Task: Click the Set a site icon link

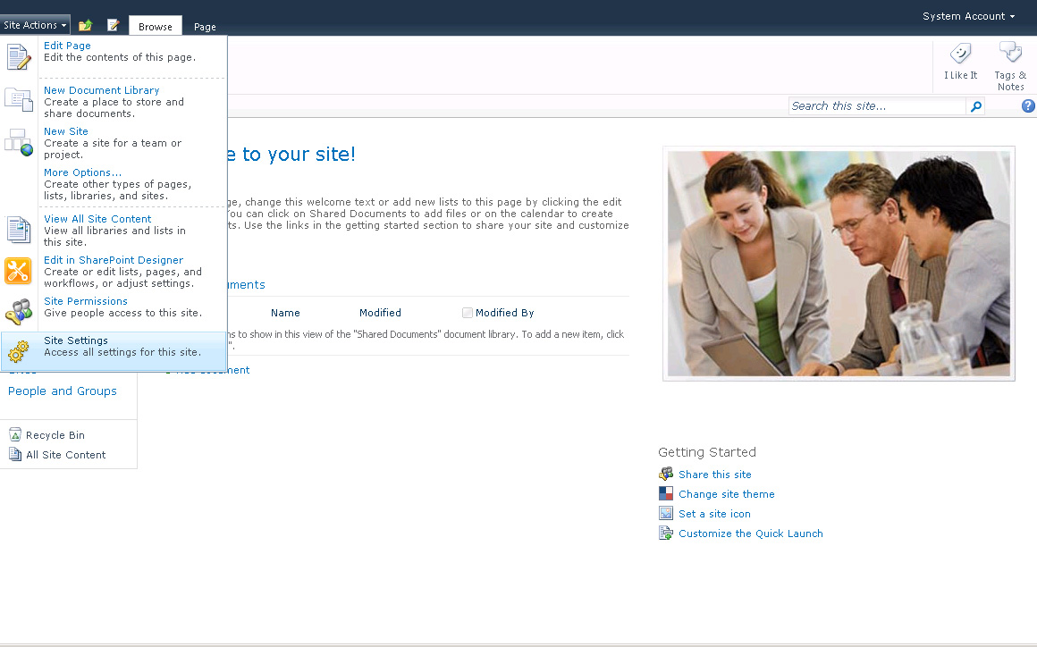Action: click(x=714, y=514)
